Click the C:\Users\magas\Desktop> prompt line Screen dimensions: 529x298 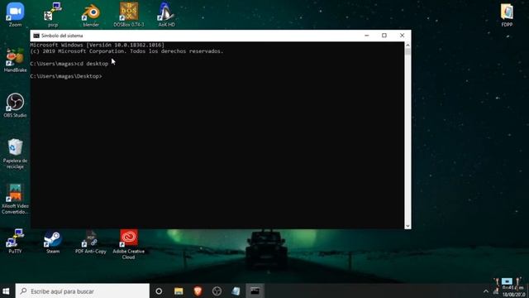pos(66,76)
